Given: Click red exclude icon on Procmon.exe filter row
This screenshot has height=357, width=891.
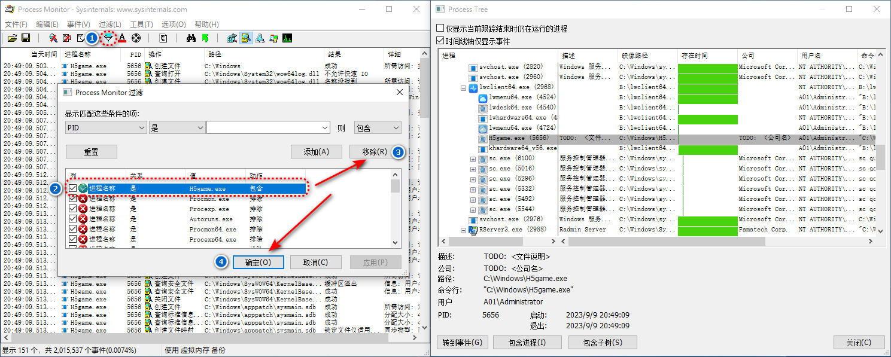Looking at the screenshot, I should click(x=83, y=199).
